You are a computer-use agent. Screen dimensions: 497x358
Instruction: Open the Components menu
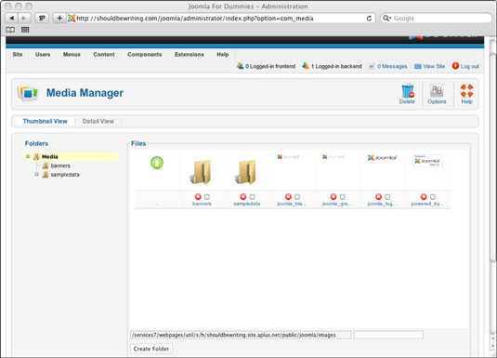pos(145,54)
